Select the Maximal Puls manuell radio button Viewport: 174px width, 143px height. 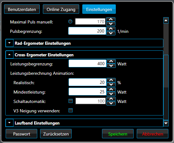[x=70, y=22]
